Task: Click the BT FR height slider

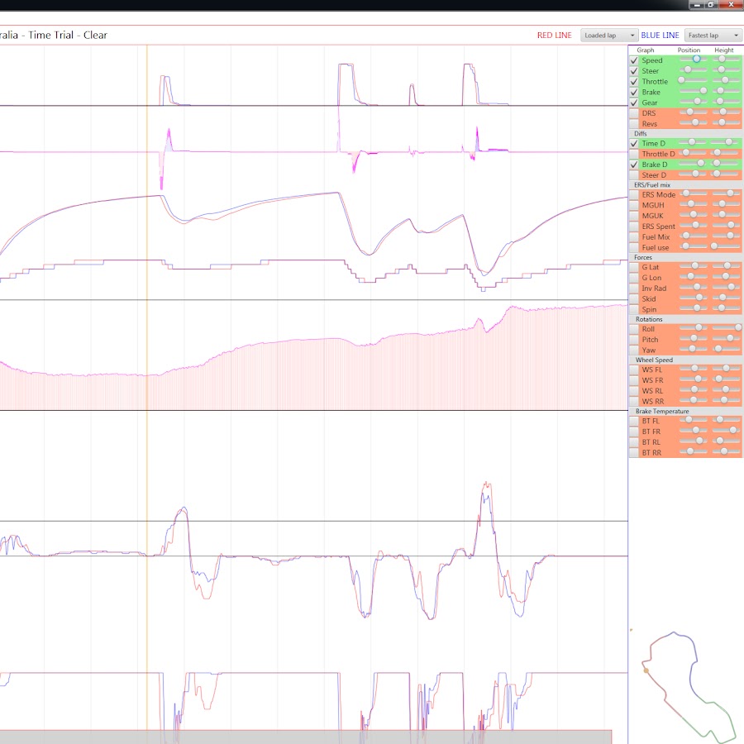Action: click(x=727, y=431)
